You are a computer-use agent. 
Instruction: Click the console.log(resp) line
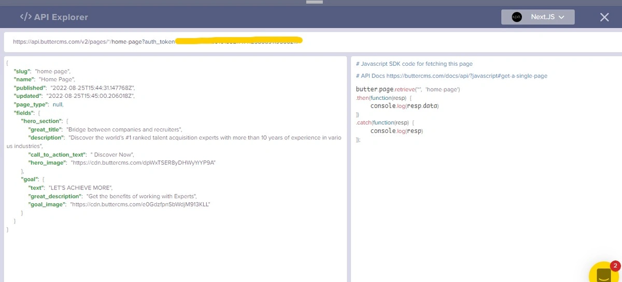point(397,131)
